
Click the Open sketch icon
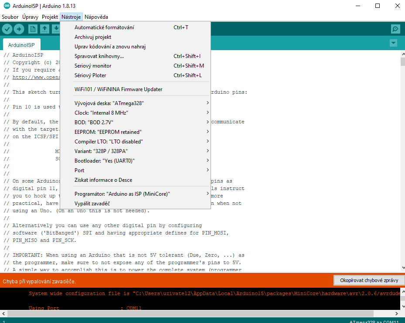click(44, 29)
